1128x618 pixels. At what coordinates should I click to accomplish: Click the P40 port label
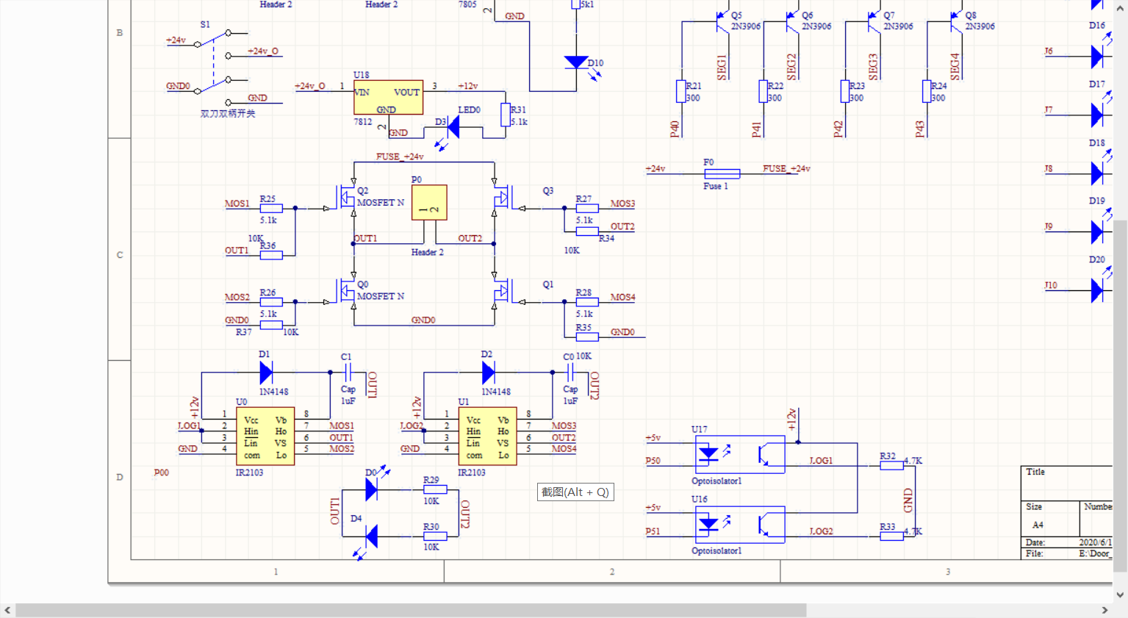(x=675, y=129)
